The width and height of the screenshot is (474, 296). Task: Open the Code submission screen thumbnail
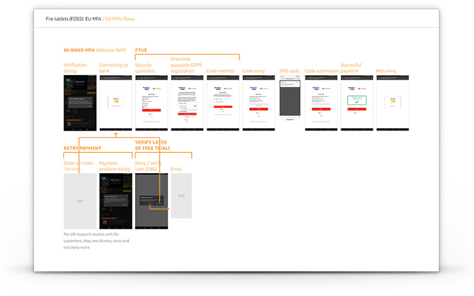pyautogui.click(x=321, y=103)
